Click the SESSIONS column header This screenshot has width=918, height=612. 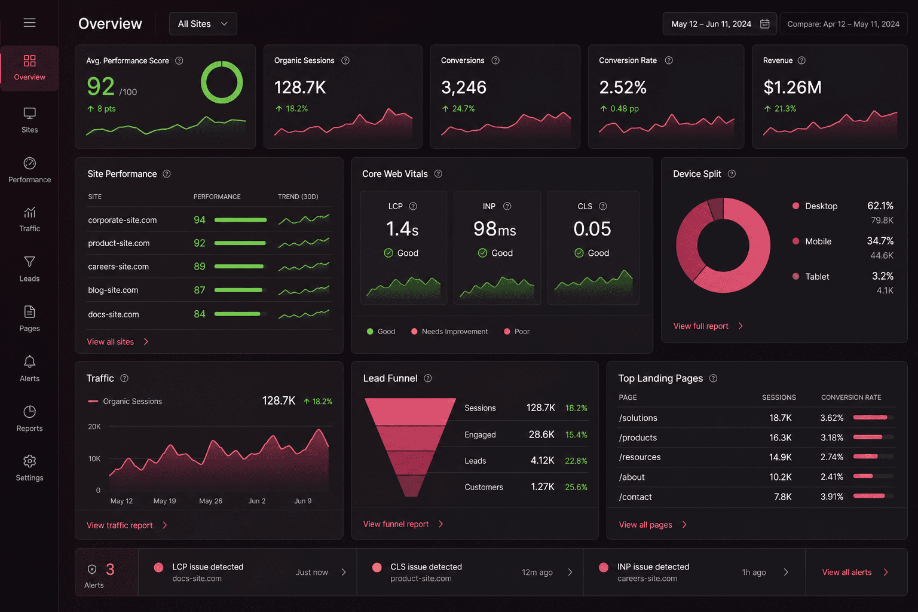[x=779, y=397]
